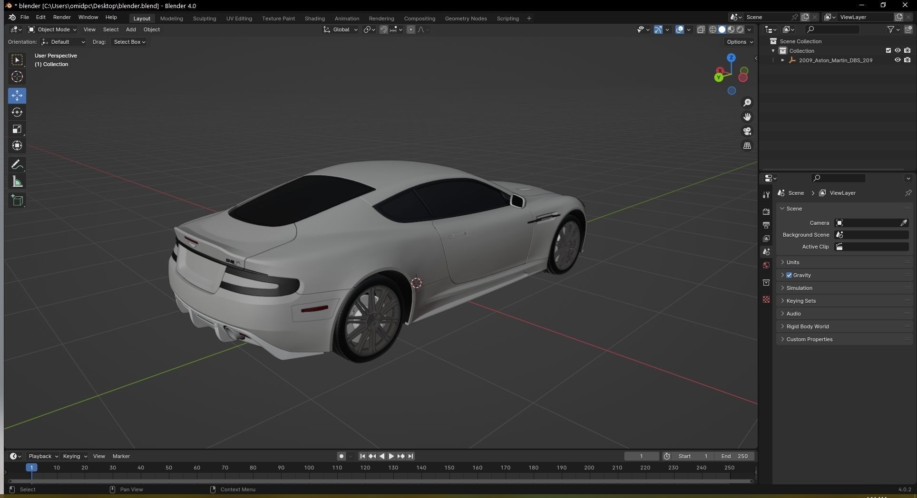The height and width of the screenshot is (498, 917).
Task: Click the timeline playhead at frame 1
Action: tap(31, 468)
